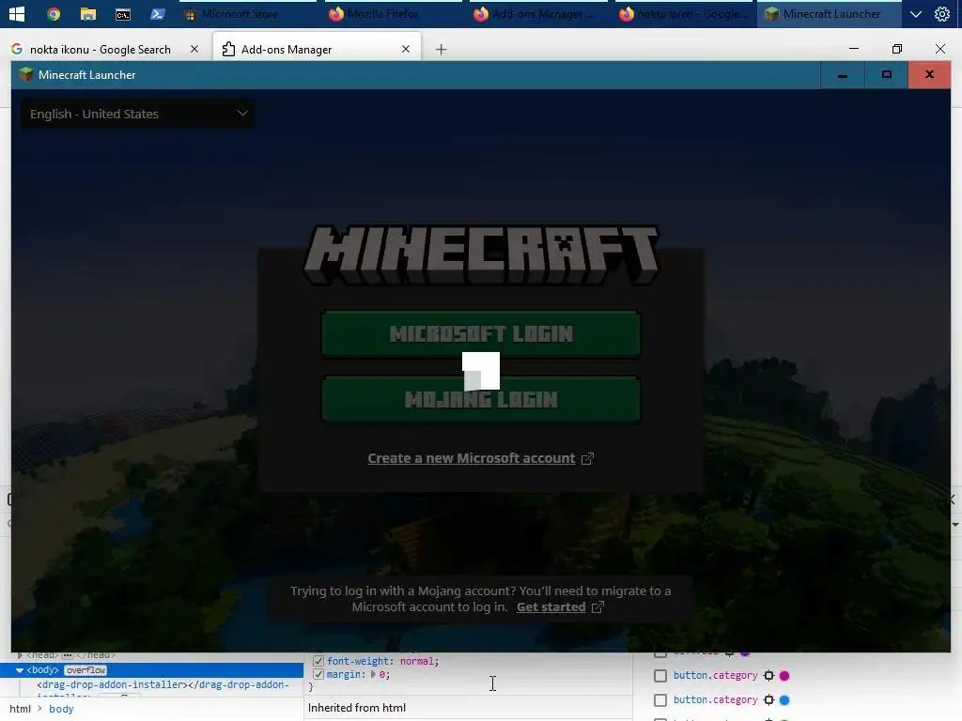Click the Microsoft Login button
The height and width of the screenshot is (721, 962).
[481, 333]
